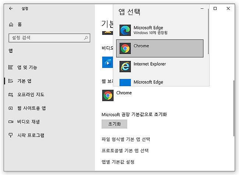239x175 pixels.
Task: Click the 비디오 재생 camera icon
Action: pyautogui.click(x=11, y=122)
